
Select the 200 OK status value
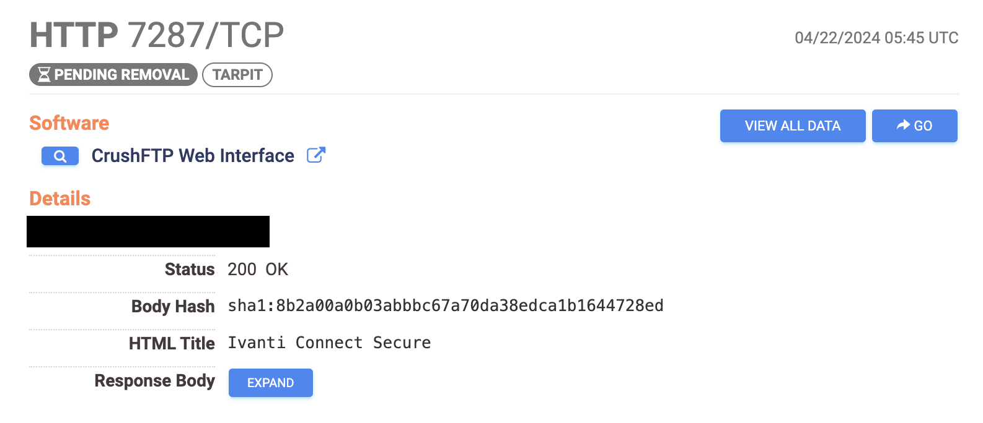pos(258,270)
